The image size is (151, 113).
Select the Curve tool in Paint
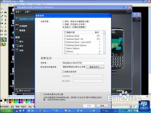click(5, 27)
